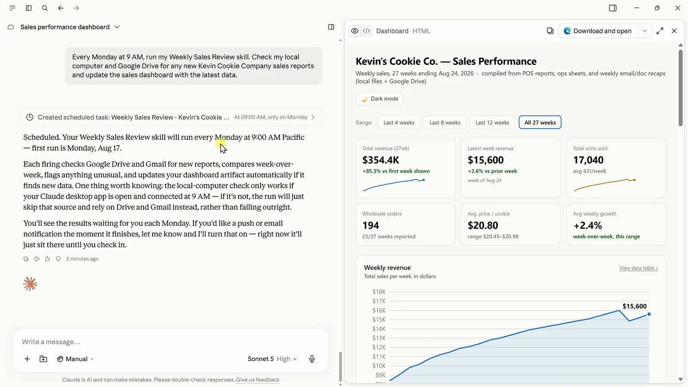Minimize the application window
Viewport: 688px width, 387px height.
637,8
